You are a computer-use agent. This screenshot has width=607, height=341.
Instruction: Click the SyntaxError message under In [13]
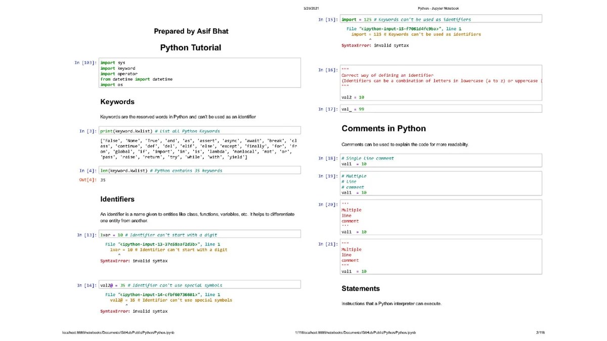click(x=134, y=261)
